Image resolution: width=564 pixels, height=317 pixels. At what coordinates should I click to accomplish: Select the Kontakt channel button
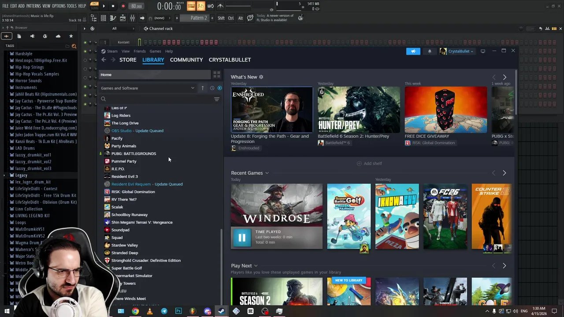coord(123,42)
